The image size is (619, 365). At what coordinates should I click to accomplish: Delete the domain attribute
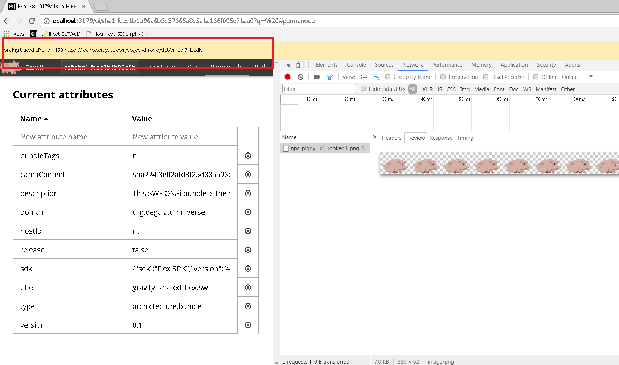click(x=248, y=212)
